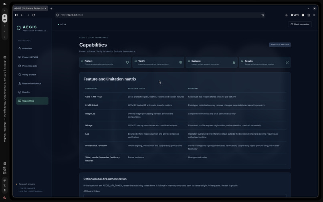Click the OS launcher logo at top-left
323x202 pixels.
click(x=4, y=4)
